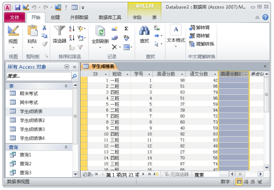This screenshot has height=190, width=274.
Task: Click the new record icon in 记录 group
Action: tap(114, 29)
